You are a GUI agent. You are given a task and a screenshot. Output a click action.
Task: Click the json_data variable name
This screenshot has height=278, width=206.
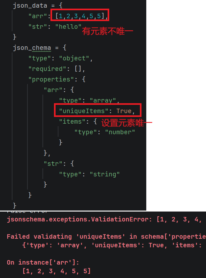(30, 6)
